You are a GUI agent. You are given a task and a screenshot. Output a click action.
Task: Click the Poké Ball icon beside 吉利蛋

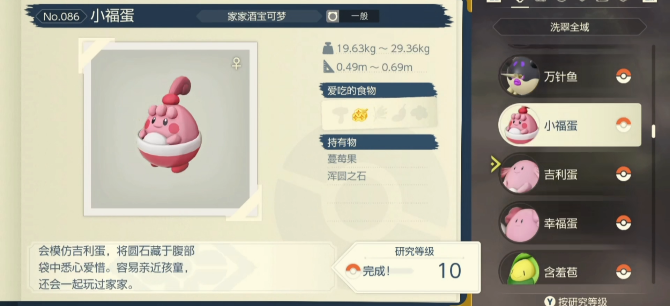tap(623, 174)
